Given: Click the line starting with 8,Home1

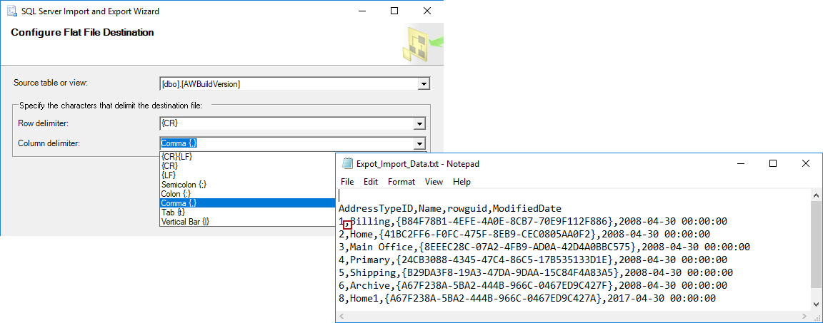Looking at the screenshot, I should (x=527, y=298).
